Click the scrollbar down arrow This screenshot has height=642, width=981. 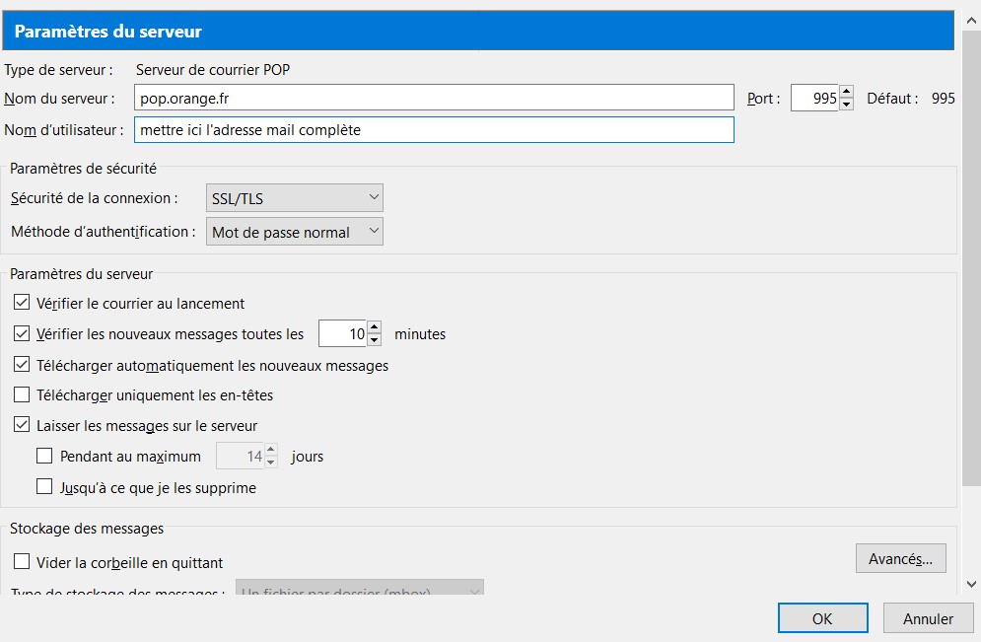point(970,584)
